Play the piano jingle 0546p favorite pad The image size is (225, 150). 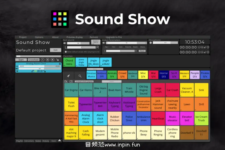pyautogui.click(x=81, y=62)
